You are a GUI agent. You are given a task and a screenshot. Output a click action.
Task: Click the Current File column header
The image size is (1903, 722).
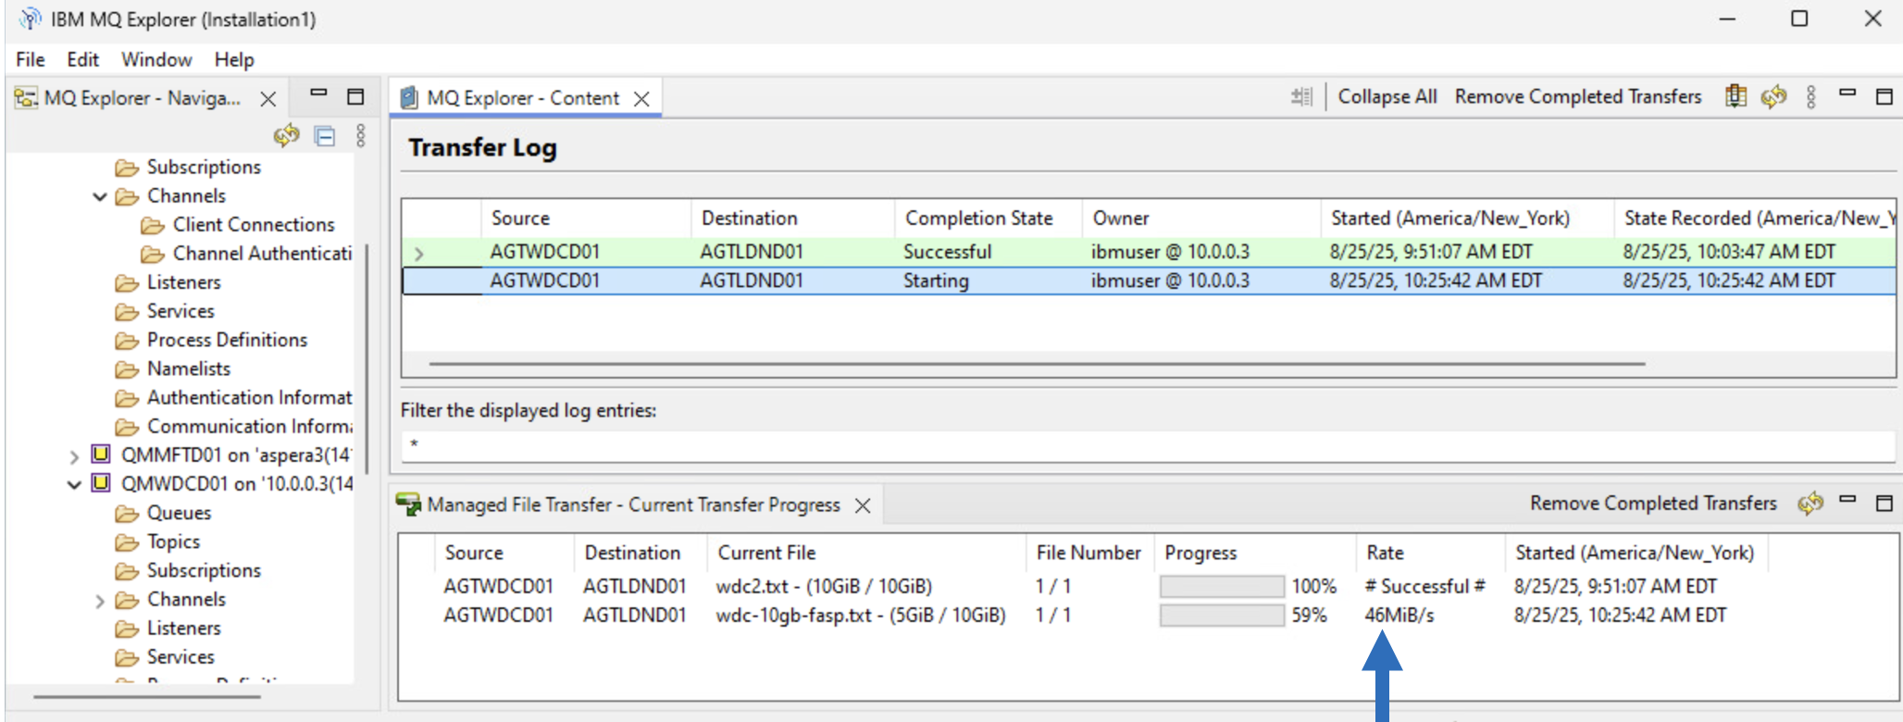coord(865,553)
